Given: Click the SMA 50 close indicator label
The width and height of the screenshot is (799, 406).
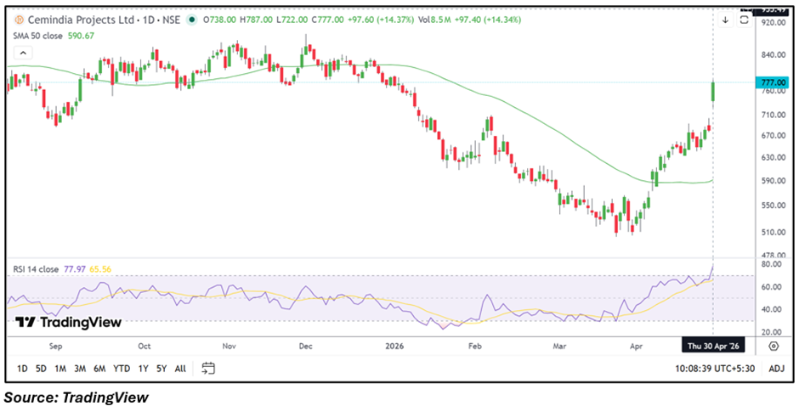Looking at the screenshot, I should click(39, 36).
